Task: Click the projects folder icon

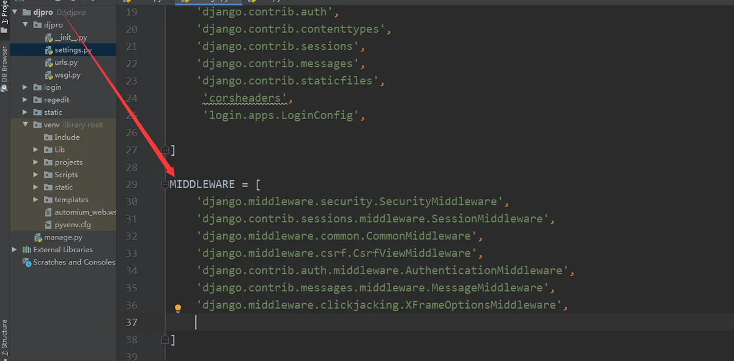Action: tap(49, 162)
